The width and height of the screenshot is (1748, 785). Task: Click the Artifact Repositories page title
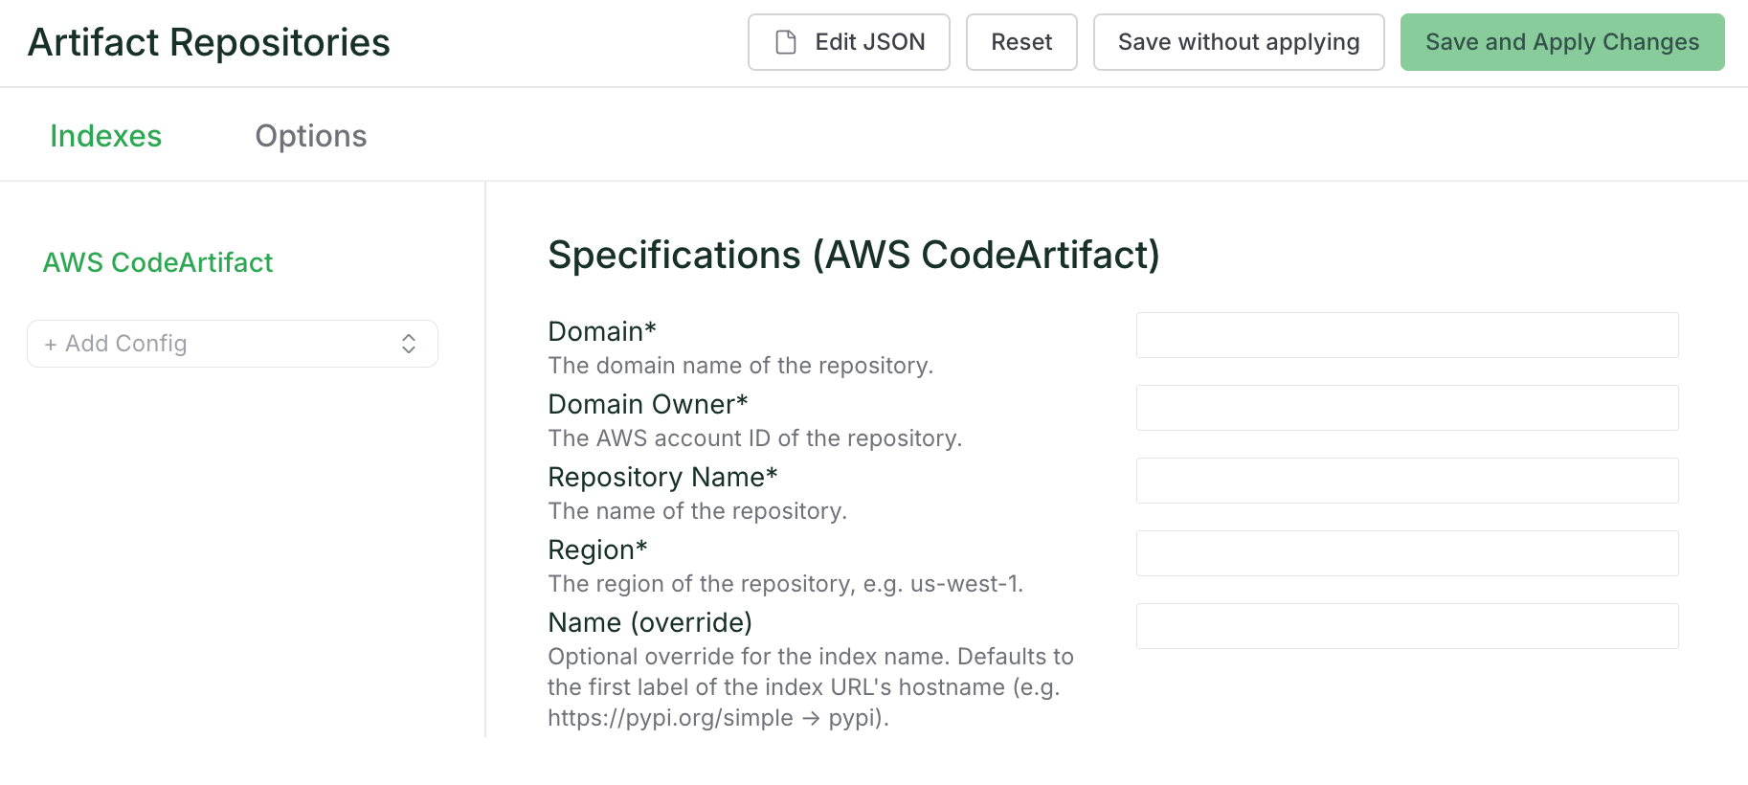click(209, 42)
